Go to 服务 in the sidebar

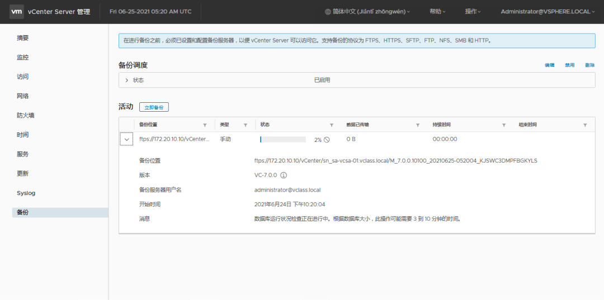click(x=23, y=154)
